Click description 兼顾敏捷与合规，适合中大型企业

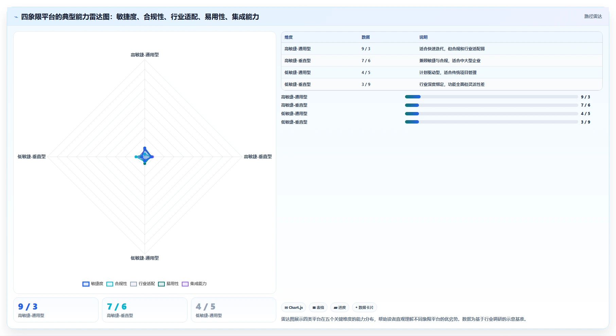[x=450, y=61]
